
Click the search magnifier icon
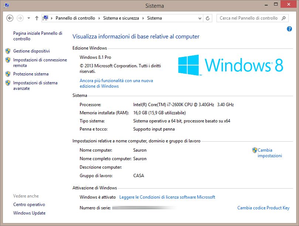tap(283, 18)
